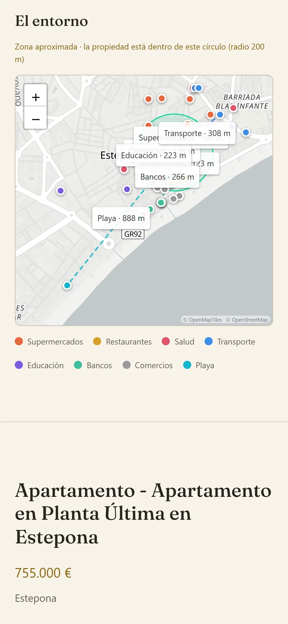Image resolution: width=288 pixels, height=624 pixels.
Task: Click the green Bancos marker with white ring
Action: pyautogui.click(x=161, y=203)
